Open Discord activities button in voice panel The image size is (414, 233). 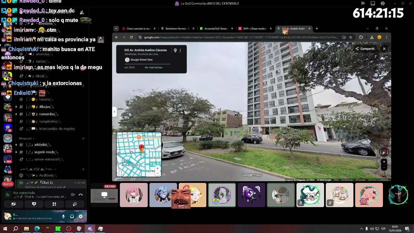tap(54, 204)
